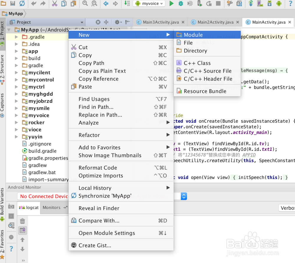295x263 pixels.
Task: Select the gradlew.bat file
Action: [39, 172]
